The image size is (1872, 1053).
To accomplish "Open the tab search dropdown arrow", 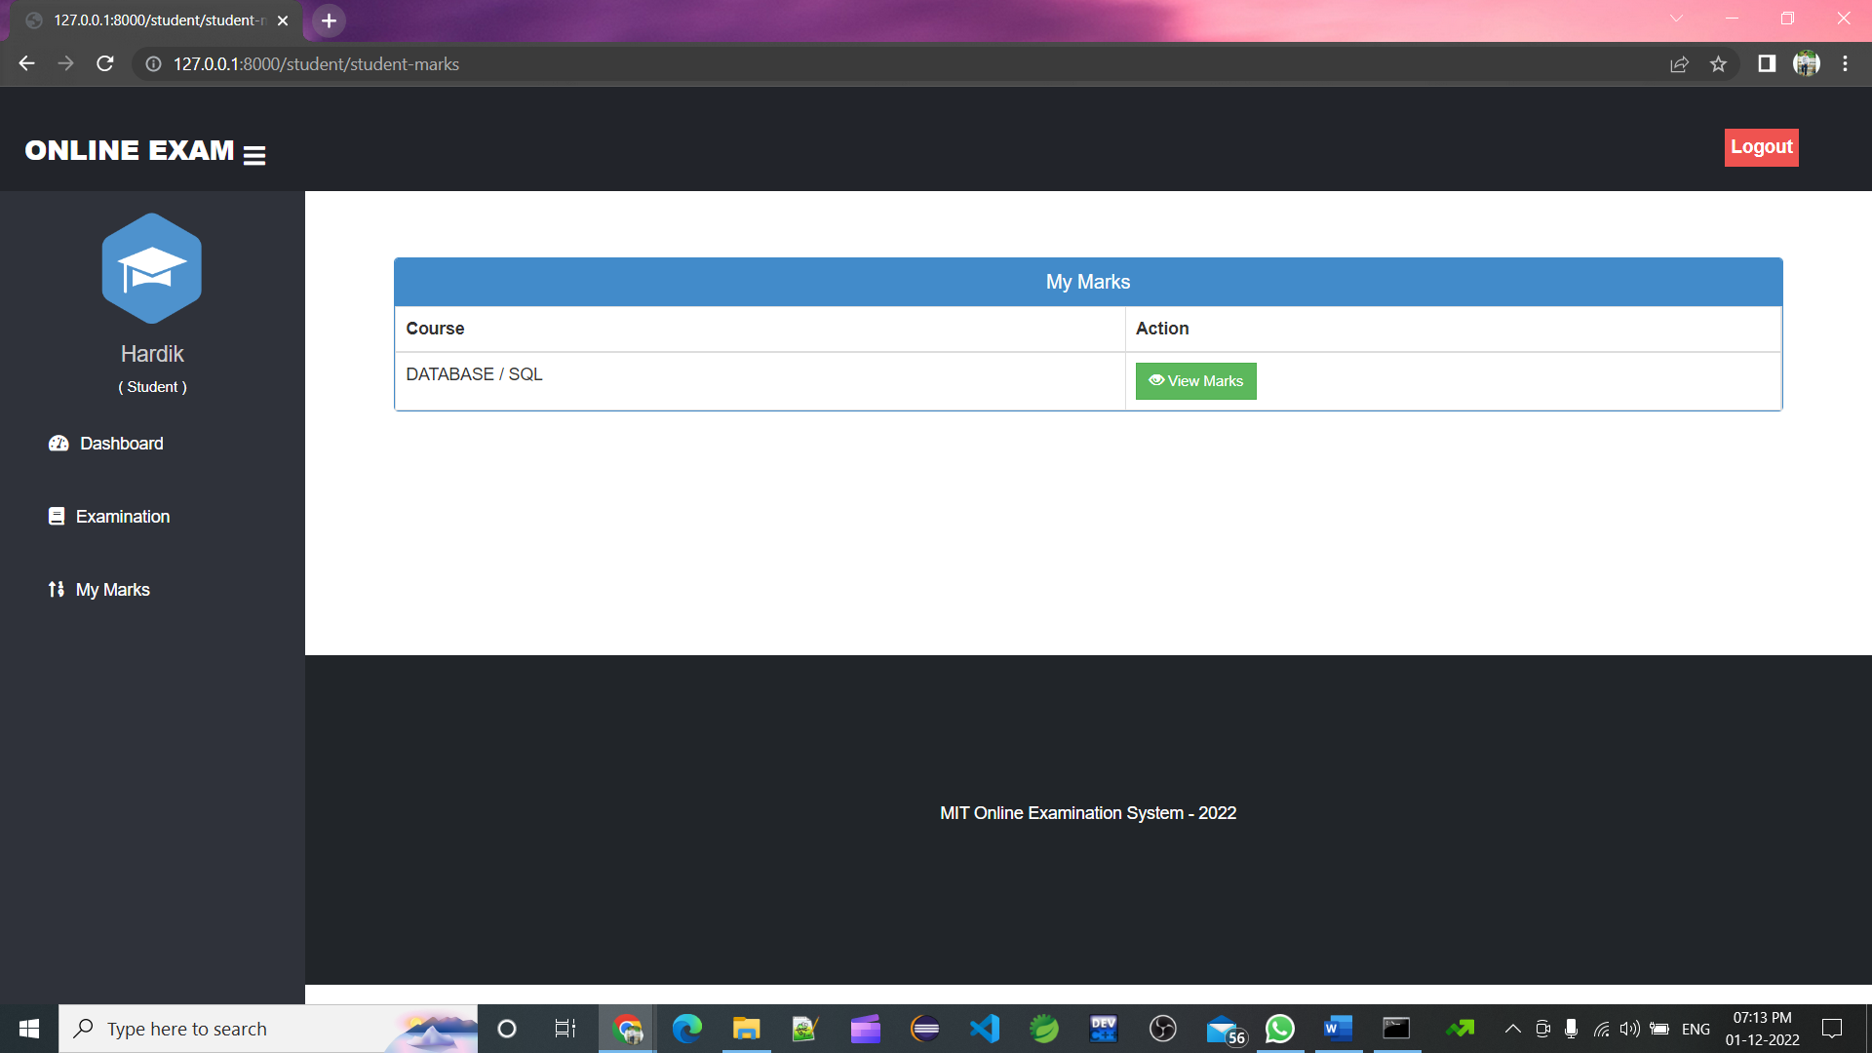I will (x=1676, y=19).
